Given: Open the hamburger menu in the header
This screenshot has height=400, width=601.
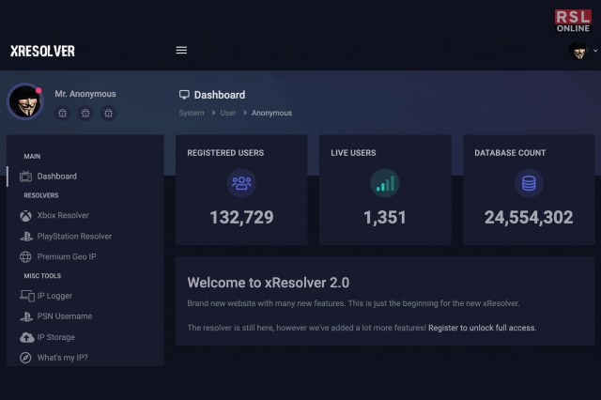Looking at the screenshot, I should (x=181, y=50).
